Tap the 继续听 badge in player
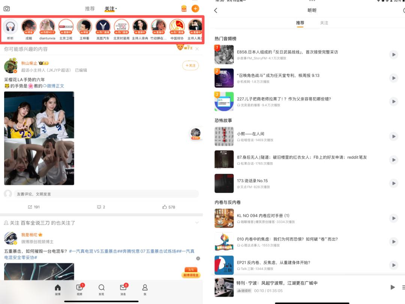 [x=244, y=291]
